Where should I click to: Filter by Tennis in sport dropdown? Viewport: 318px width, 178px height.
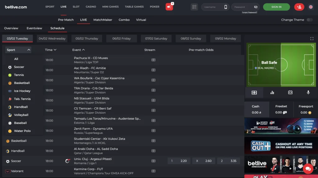19,75
